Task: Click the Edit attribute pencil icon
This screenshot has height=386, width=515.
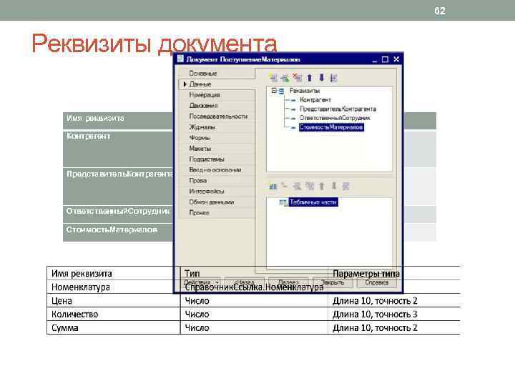Action: coord(285,77)
